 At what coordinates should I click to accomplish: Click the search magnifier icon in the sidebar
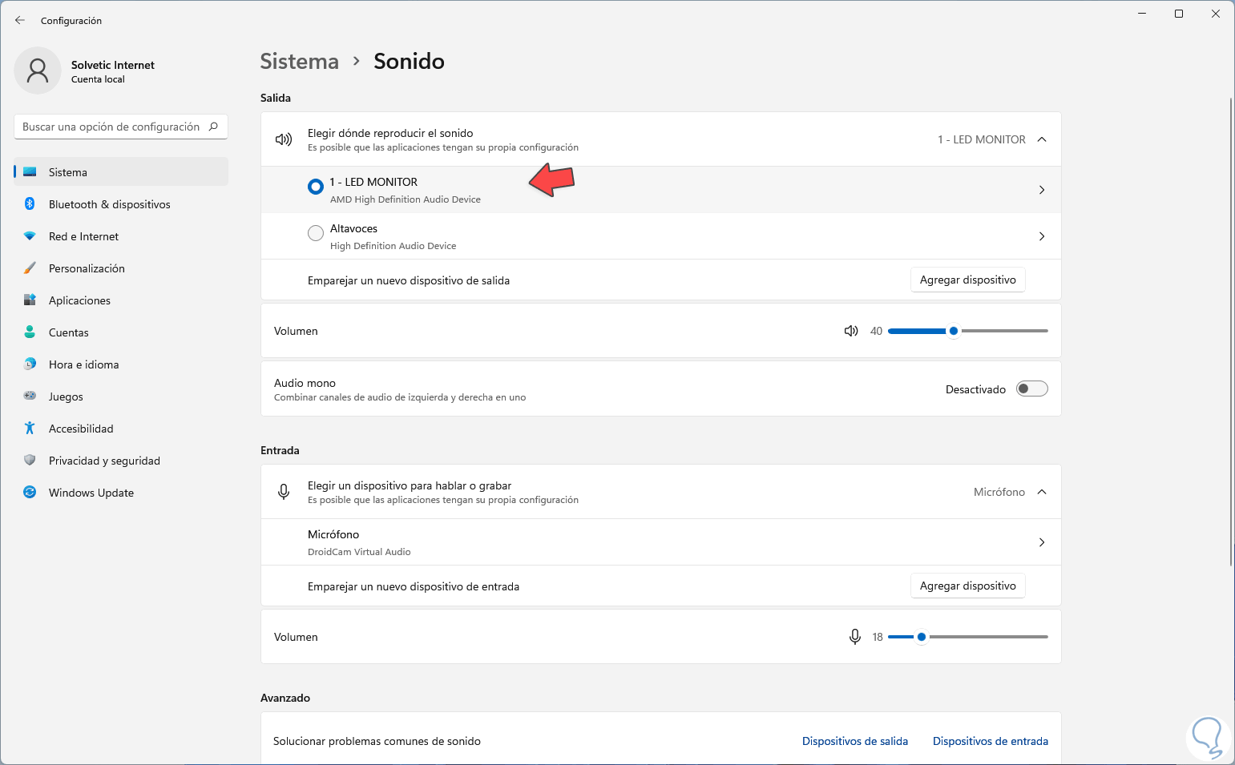point(213,127)
